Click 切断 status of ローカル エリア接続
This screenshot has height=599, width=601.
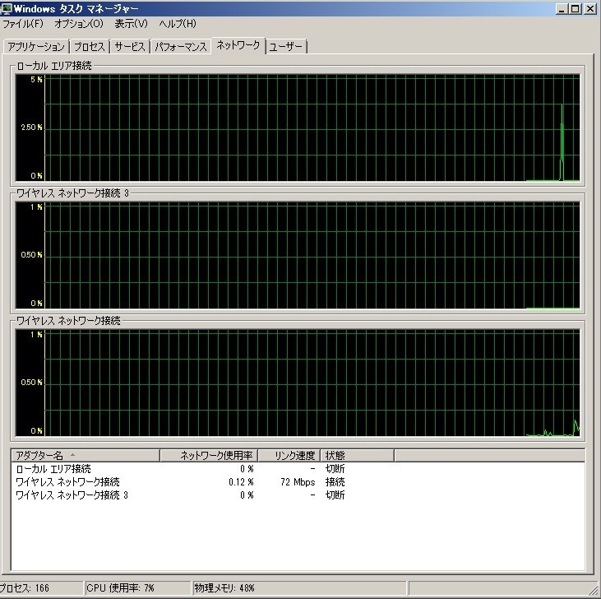click(x=335, y=469)
